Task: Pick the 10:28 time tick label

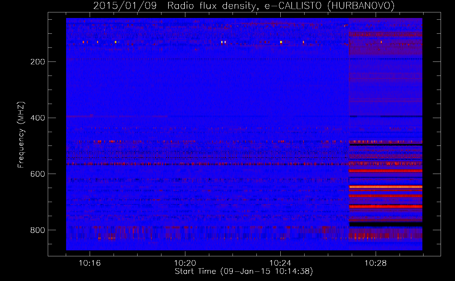Action: coord(376,263)
